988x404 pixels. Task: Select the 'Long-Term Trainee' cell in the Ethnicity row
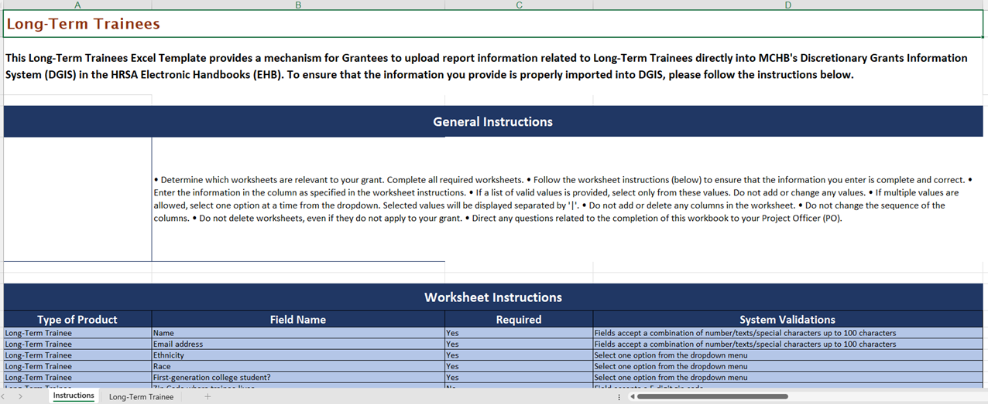(x=77, y=355)
